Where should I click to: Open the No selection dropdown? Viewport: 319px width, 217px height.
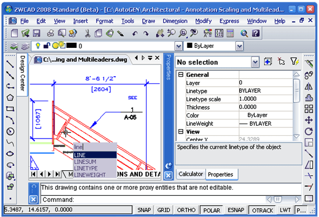(255, 62)
